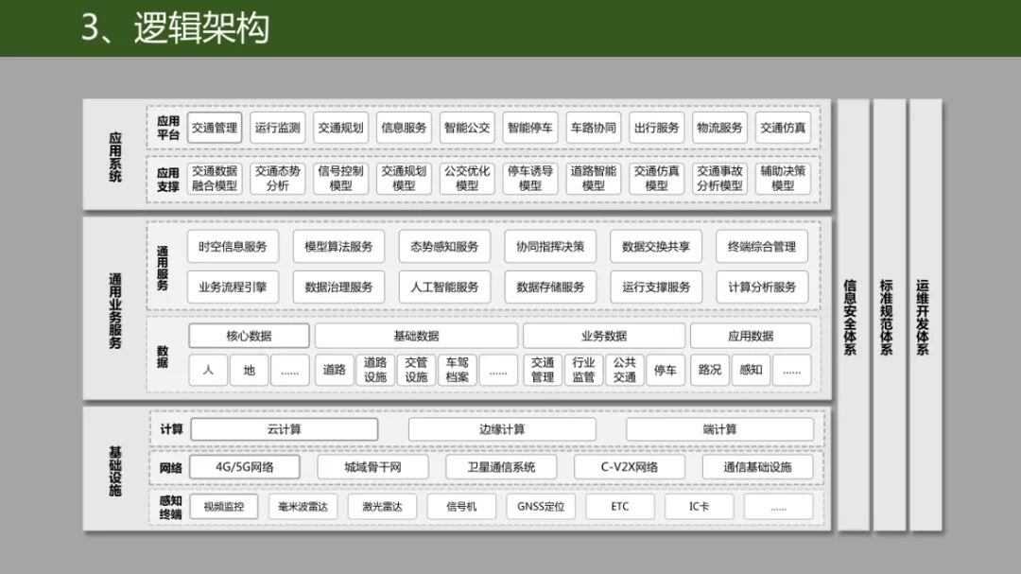Open the 交通仿真 application box
Screen dimensions: 1021x574
tap(783, 128)
